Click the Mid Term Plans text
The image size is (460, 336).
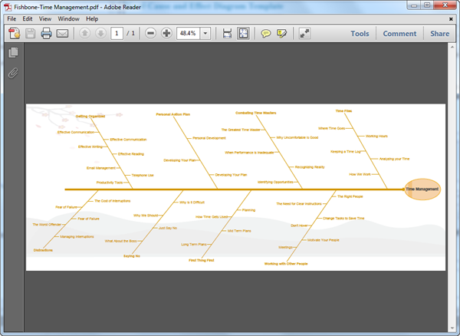tap(239, 231)
